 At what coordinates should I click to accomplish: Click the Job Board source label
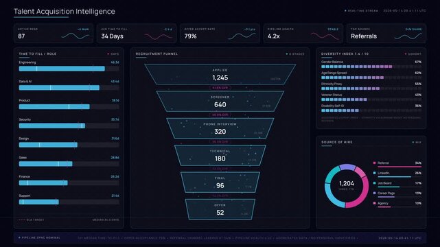tap(384, 183)
